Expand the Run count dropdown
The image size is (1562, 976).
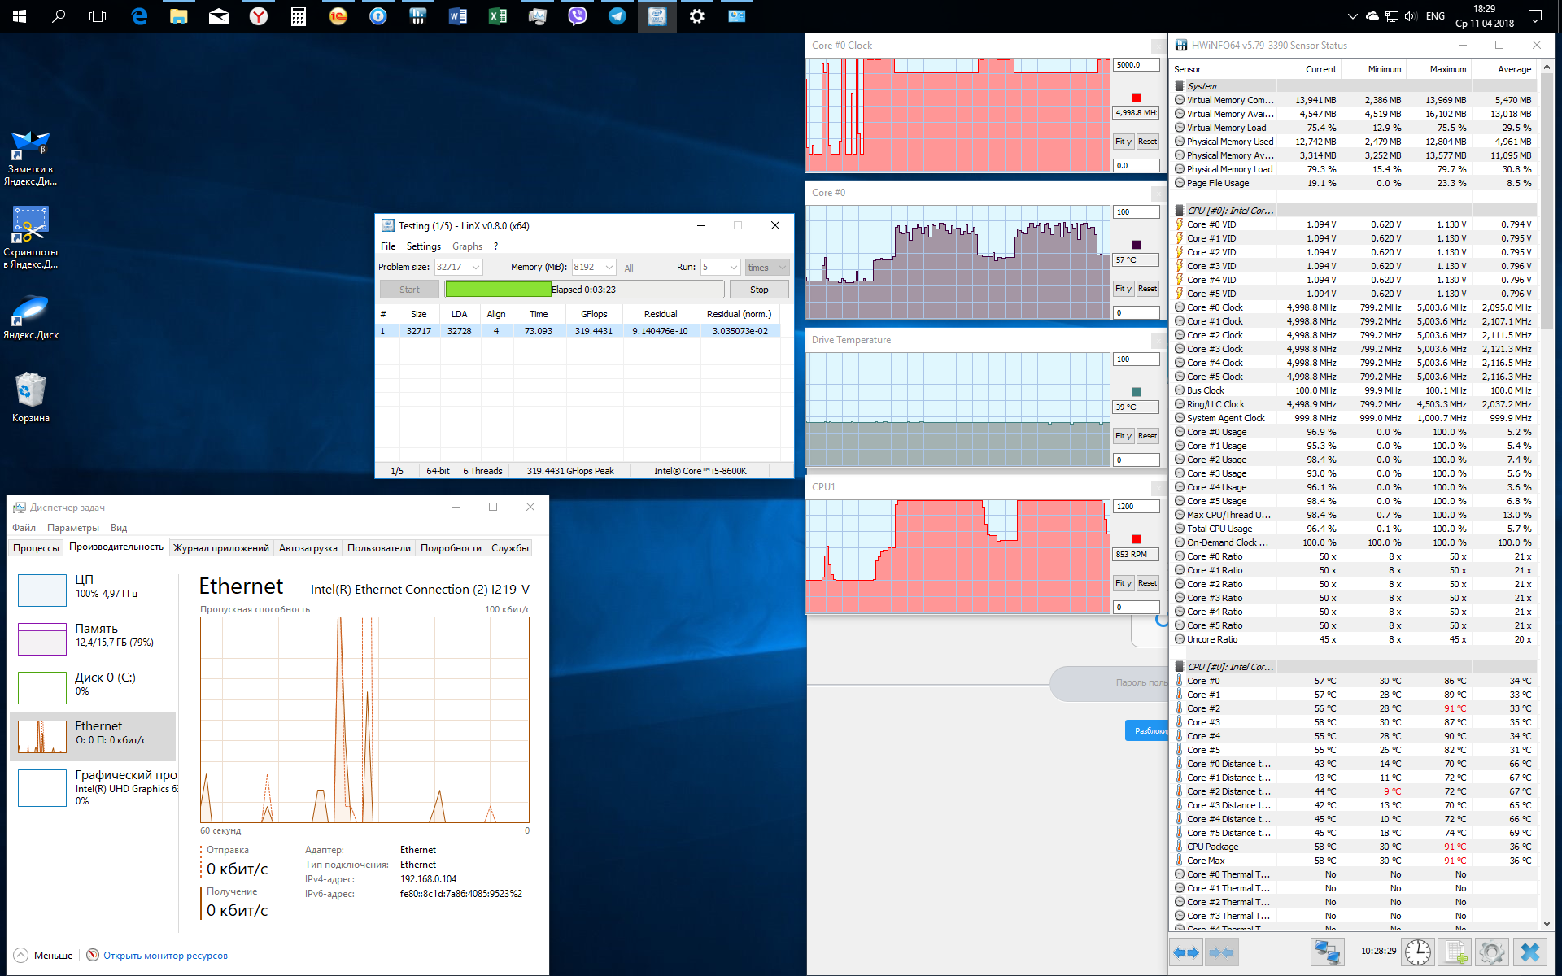tap(733, 267)
